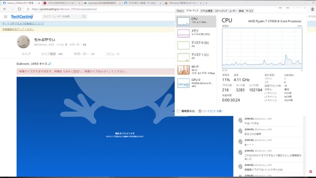This screenshot has width=316, height=178.
Task: Open the ちゃぶやでい profile avatar
Action: point(23,42)
